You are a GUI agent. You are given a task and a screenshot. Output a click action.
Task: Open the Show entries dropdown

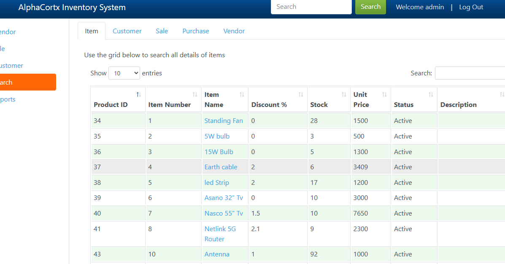coord(124,73)
